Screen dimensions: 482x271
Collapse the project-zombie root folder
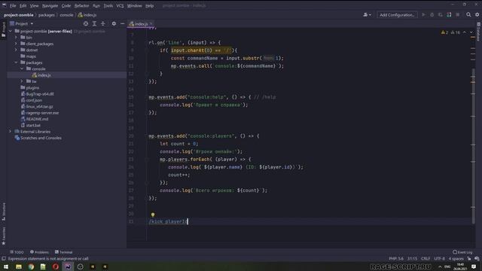tap(11, 32)
